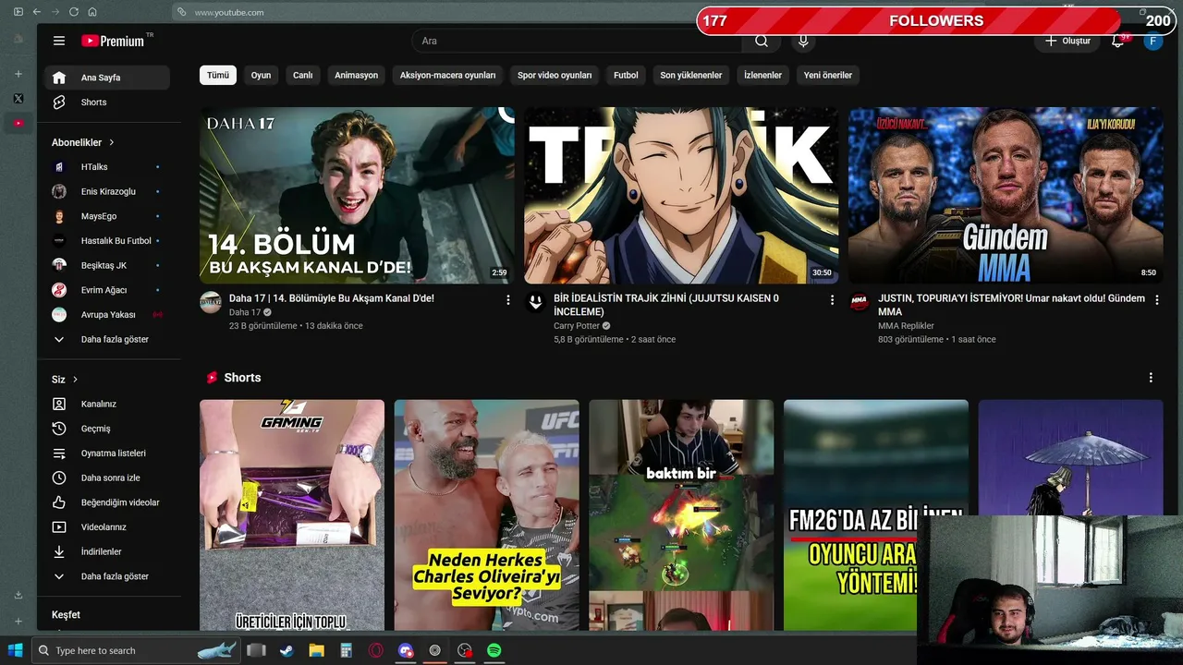Open the Beşiktaş JK subscription channel
The height and width of the screenshot is (665, 1183).
[107, 265]
